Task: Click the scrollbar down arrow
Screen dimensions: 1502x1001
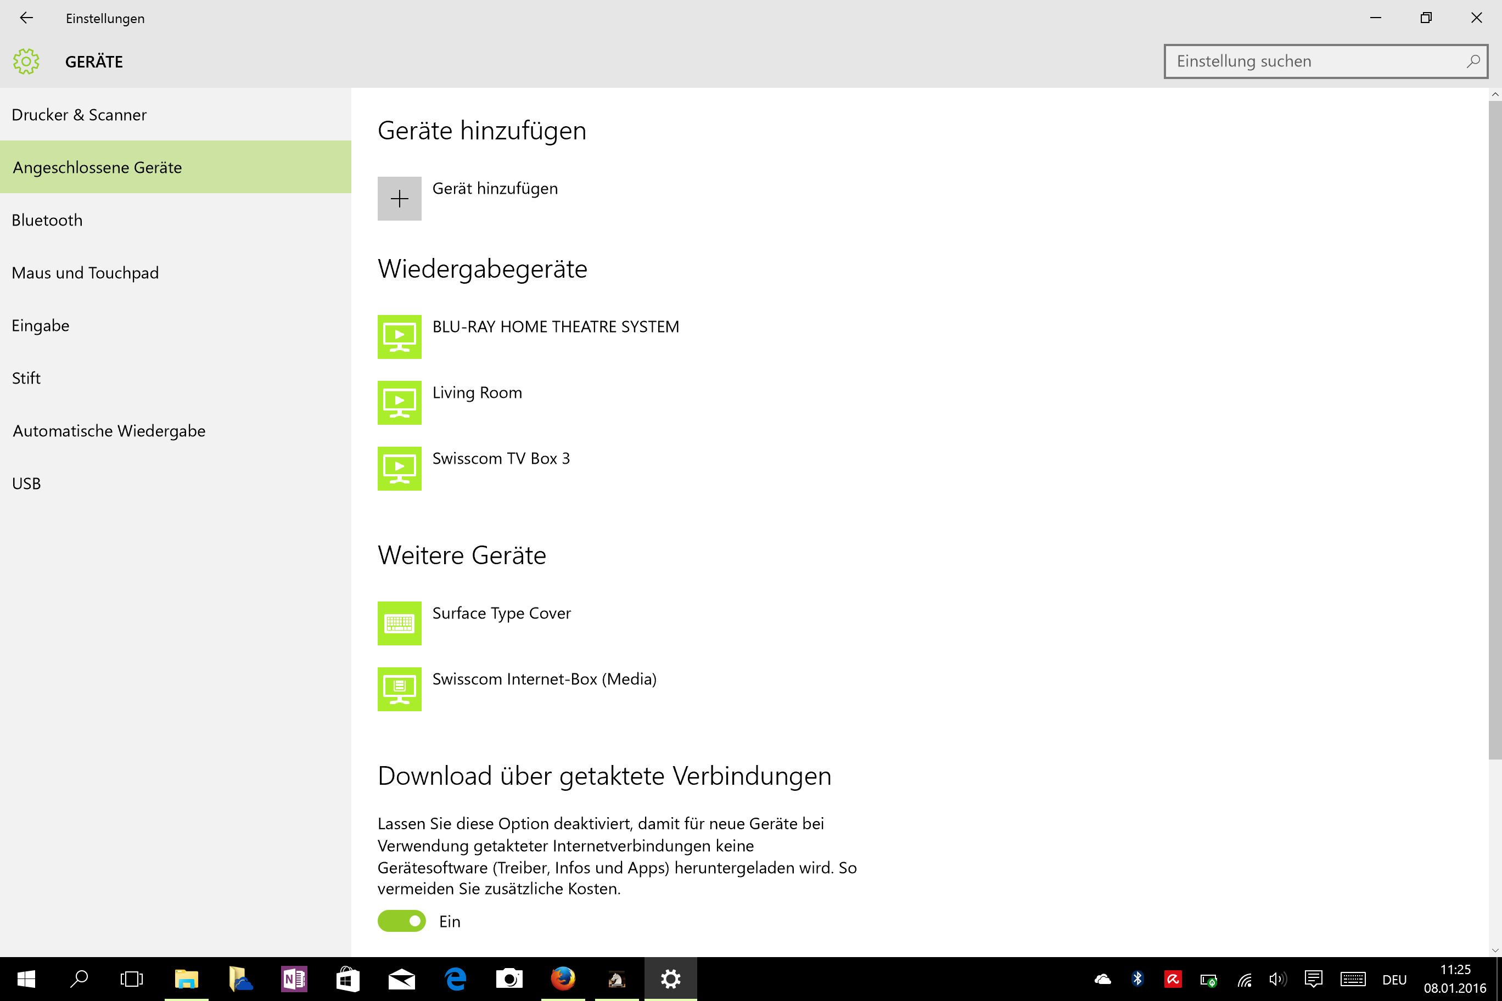Action: click(1495, 950)
